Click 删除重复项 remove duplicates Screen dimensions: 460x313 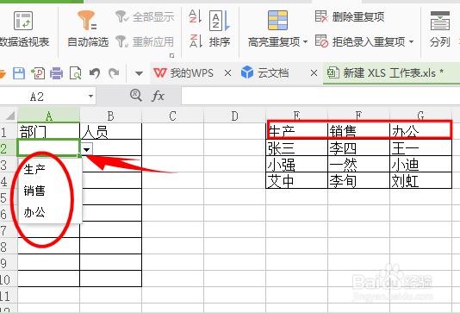(350, 16)
